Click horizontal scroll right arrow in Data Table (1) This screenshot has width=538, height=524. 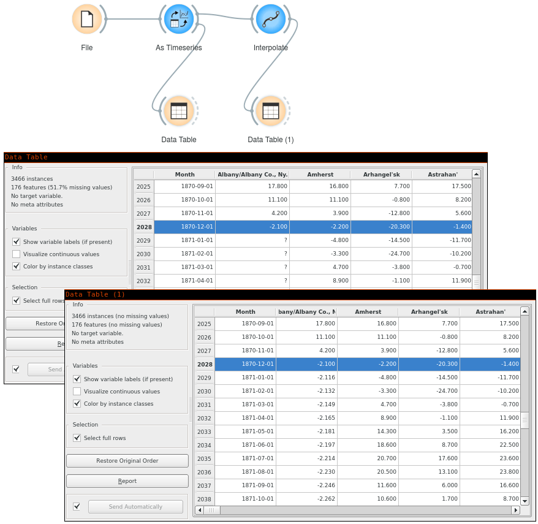[x=515, y=510]
